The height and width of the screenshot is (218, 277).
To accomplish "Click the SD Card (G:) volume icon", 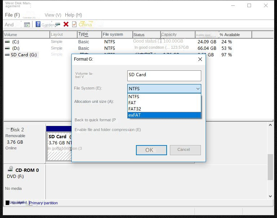I will point(7,55).
